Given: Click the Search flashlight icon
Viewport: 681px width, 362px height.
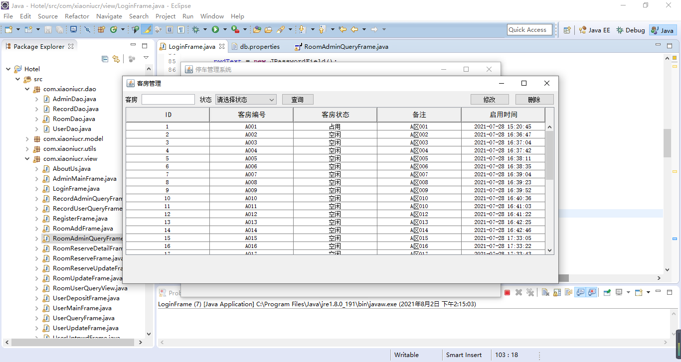Looking at the screenshot, I should point(280,30).
